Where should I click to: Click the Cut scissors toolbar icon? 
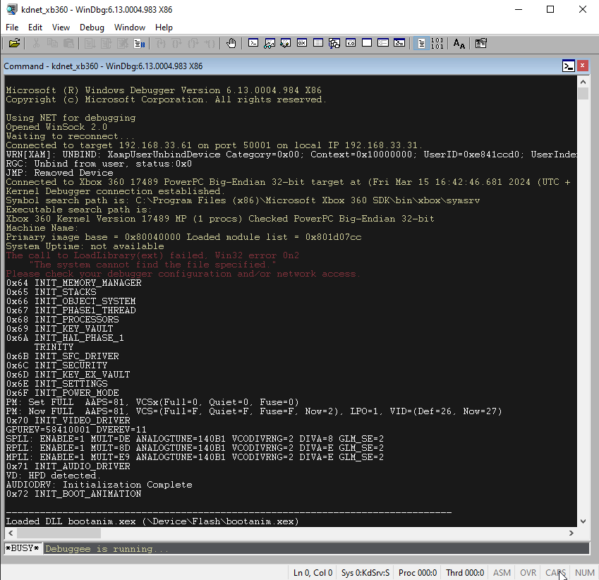pyautogui.click(x=36, y=43)
